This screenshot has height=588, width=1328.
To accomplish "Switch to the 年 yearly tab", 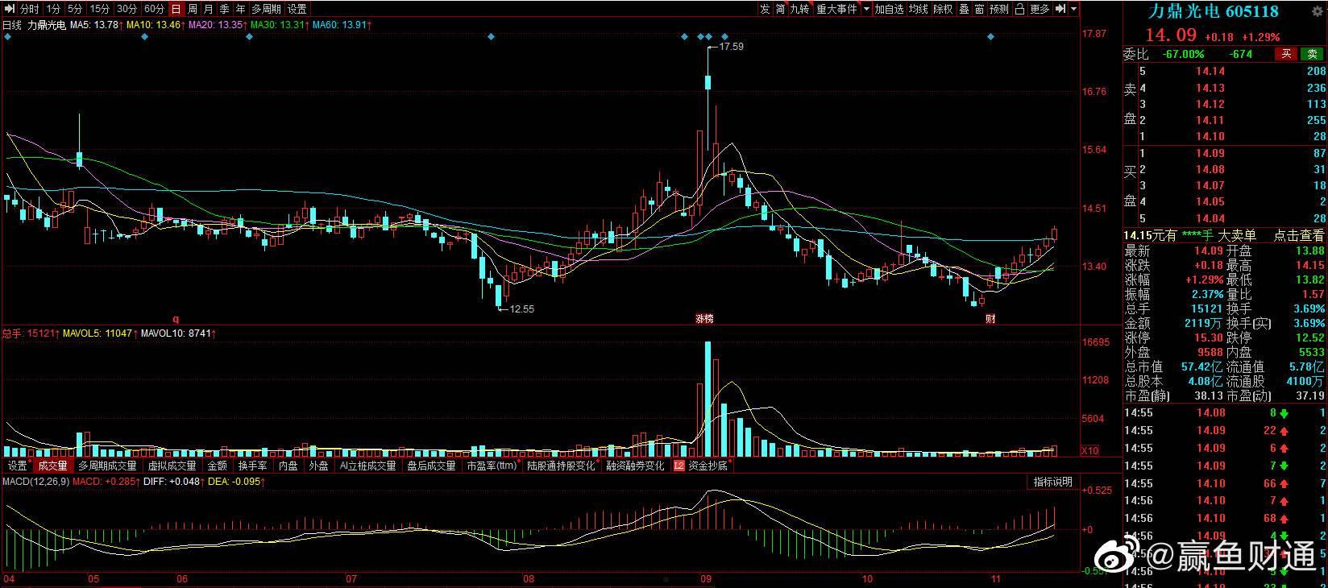I will 240,9.
